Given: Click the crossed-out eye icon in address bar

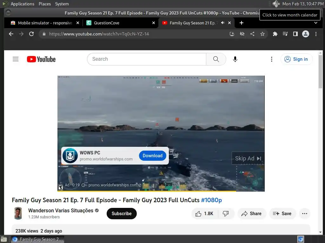Looking at the screenshot, I should 242,34.
